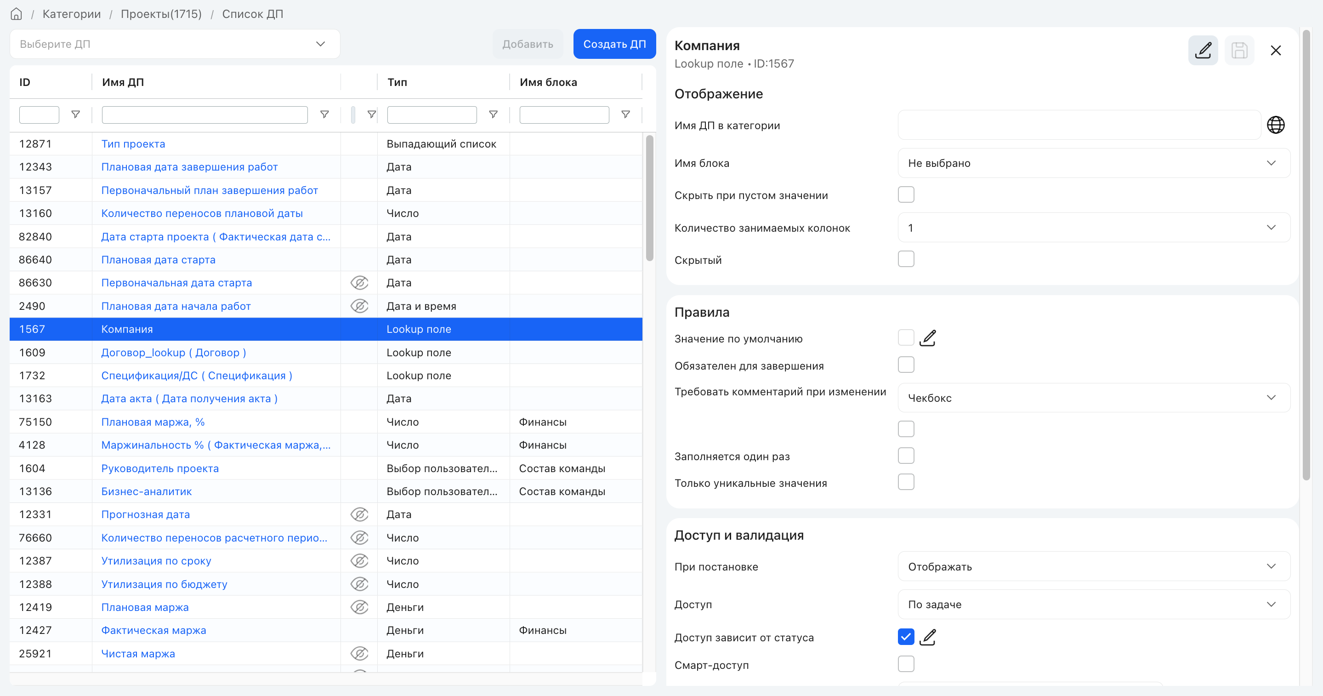Screen dimensions: 1323x696
Task: Open Имя блока dropdown showing Не выбрано
Action: (x=1094, y=163)
